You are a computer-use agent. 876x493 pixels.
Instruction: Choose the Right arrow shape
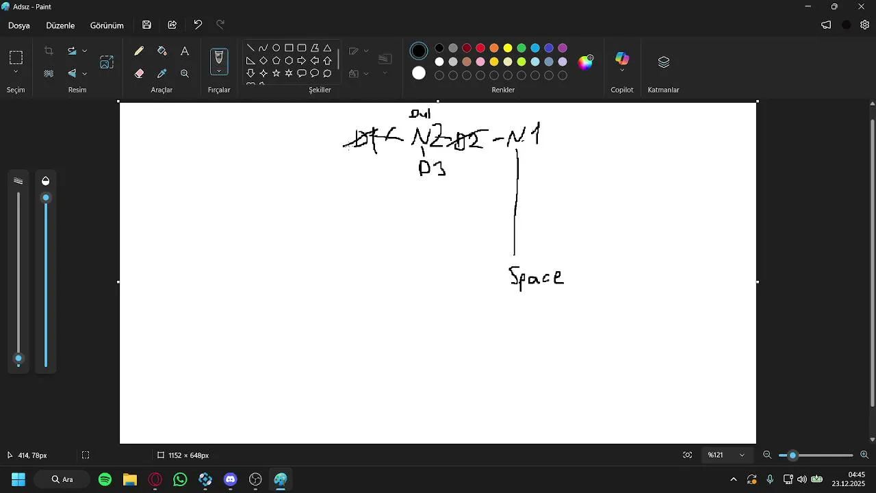[302, 60]
